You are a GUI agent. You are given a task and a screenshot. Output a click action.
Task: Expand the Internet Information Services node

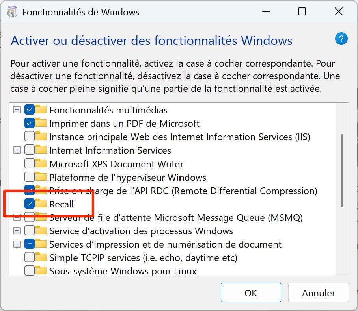tap(17, 150)
